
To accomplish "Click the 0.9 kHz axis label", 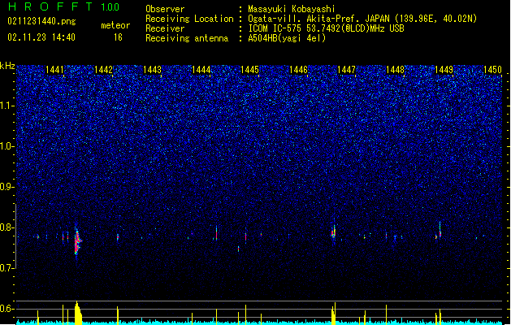I will tap(7, 187).
